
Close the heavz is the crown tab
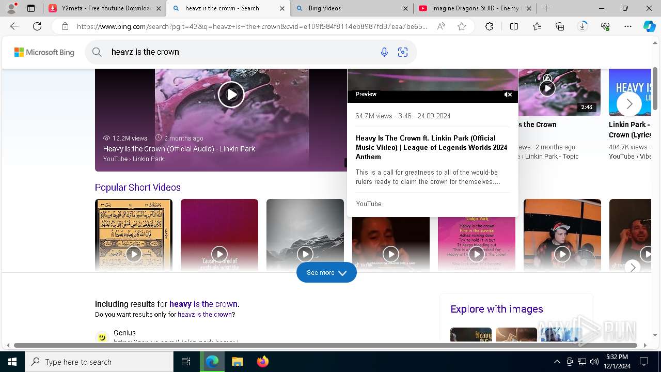282,8
